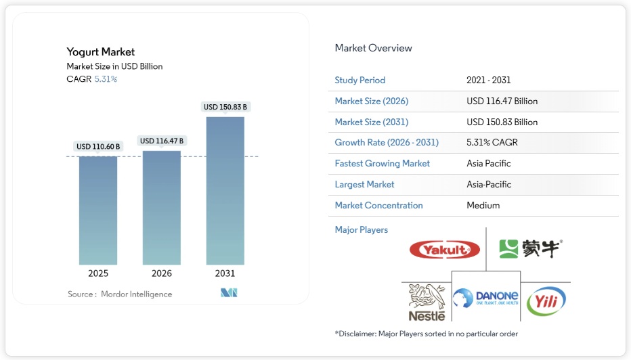The image size is (631, 360).
Task: Click the Study Period row label
Action: 360,81
